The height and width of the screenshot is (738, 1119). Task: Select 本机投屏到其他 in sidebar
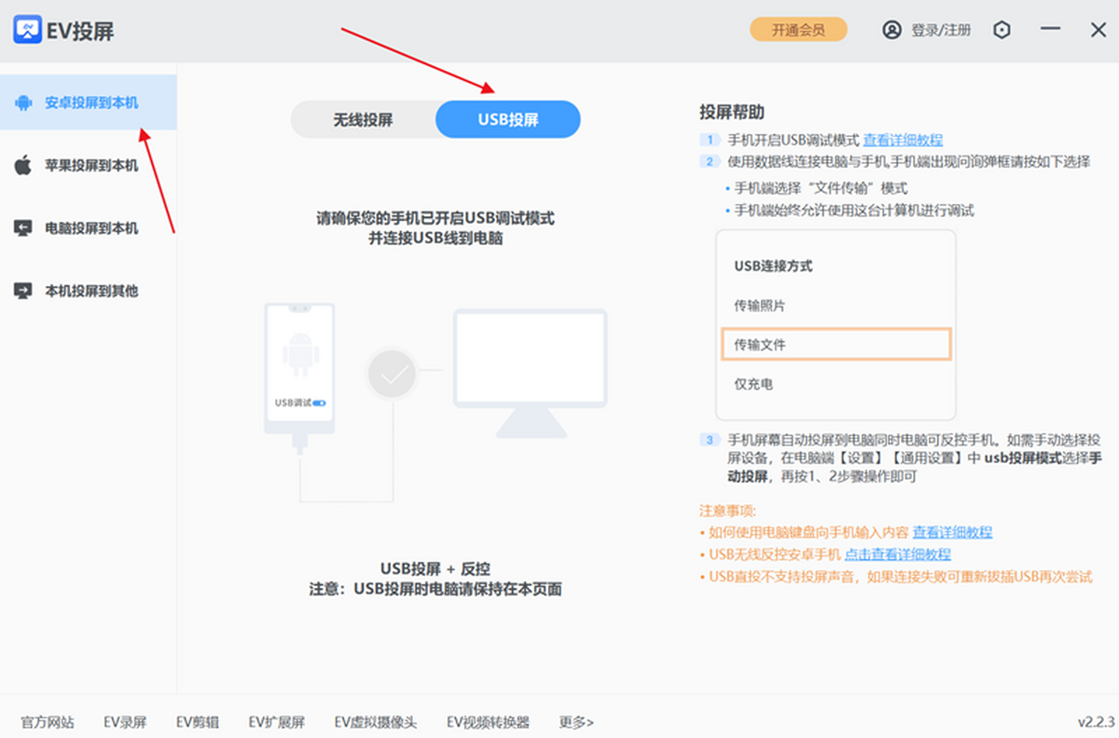pyautogui.click(x=89, y=291)
